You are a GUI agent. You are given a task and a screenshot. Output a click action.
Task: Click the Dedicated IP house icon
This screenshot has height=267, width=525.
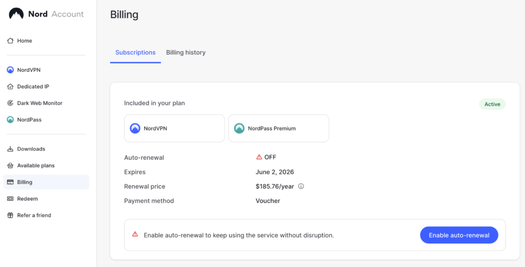(x=10, y=86)
